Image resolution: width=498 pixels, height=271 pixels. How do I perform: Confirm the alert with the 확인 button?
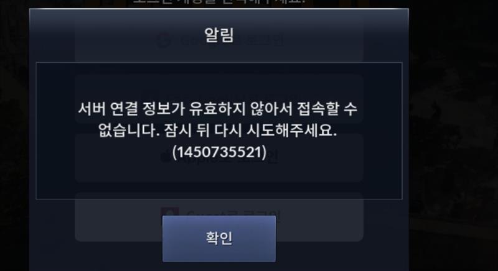pyautogui.click(x=219, y=239)
